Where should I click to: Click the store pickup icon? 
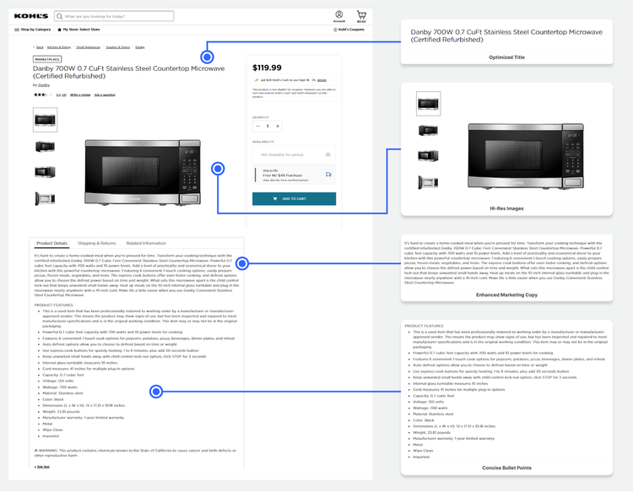[x=328, y=154]
